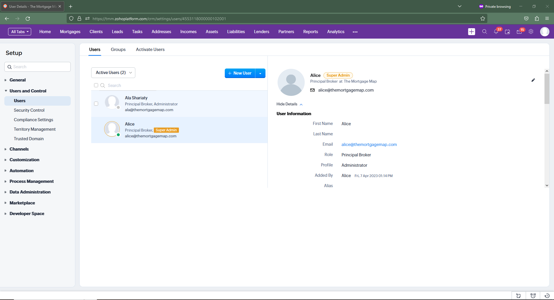
Task: Click the quick create plus icon
Action: click(471, 32)
